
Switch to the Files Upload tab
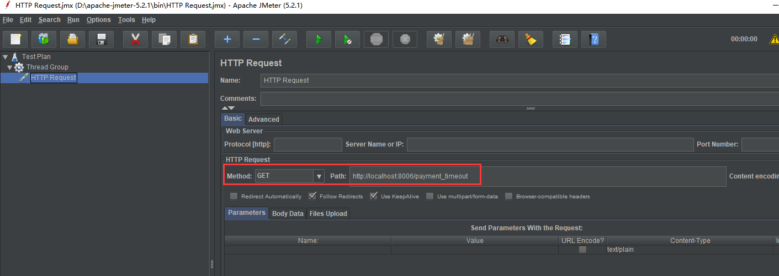pyautogui.click(x=328, y=213)
